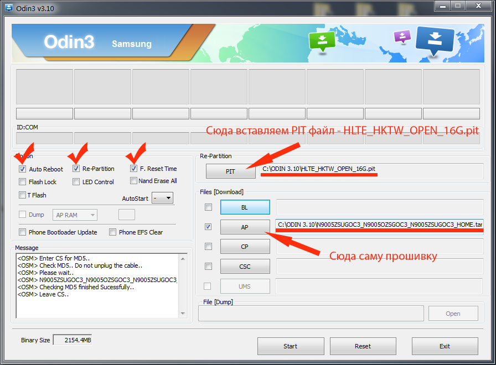Click the large blue download icon
496x365 pixels.
tap(435, 42)
